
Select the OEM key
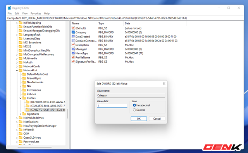pos(26,134)
